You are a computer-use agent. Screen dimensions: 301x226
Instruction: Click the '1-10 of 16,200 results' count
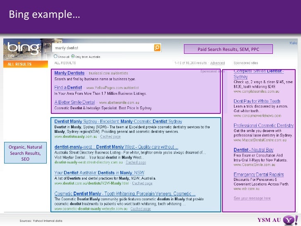(191, 63)
